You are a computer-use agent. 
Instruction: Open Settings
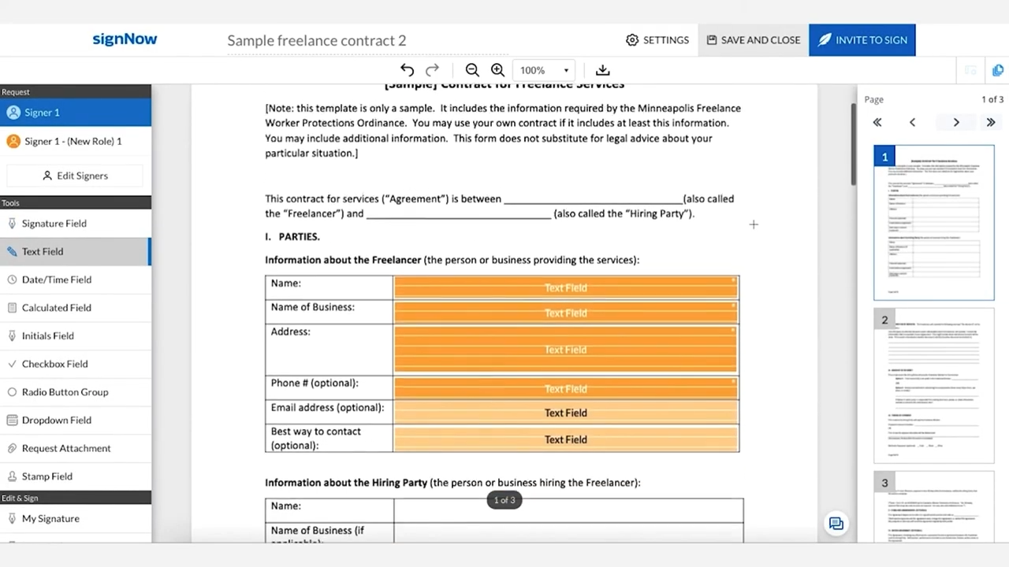click(x=657, y=40)
